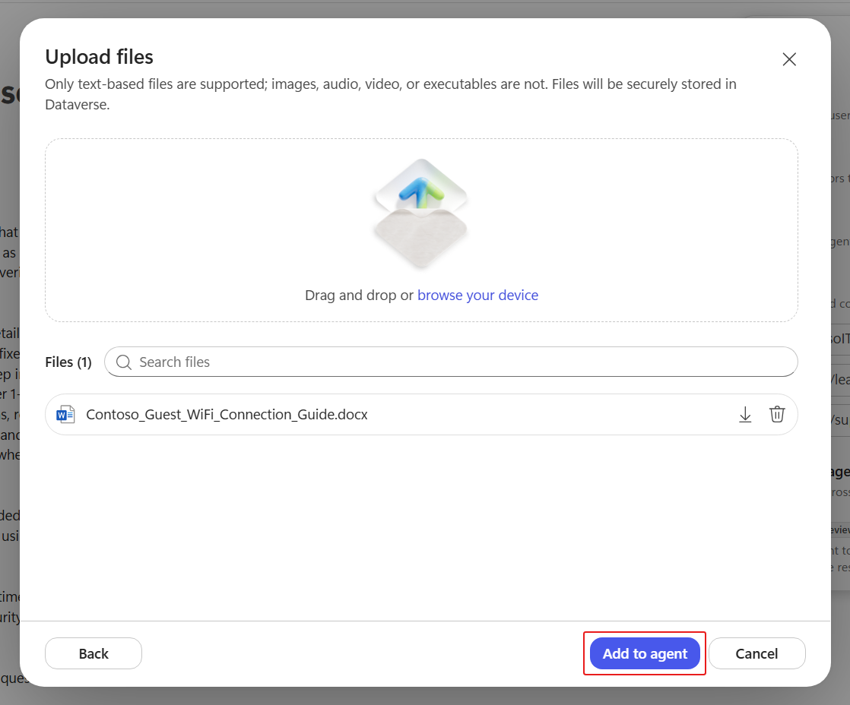Screen dimensions: 850x705
Task: Click the Word document file icon
Action: (65, 414)
